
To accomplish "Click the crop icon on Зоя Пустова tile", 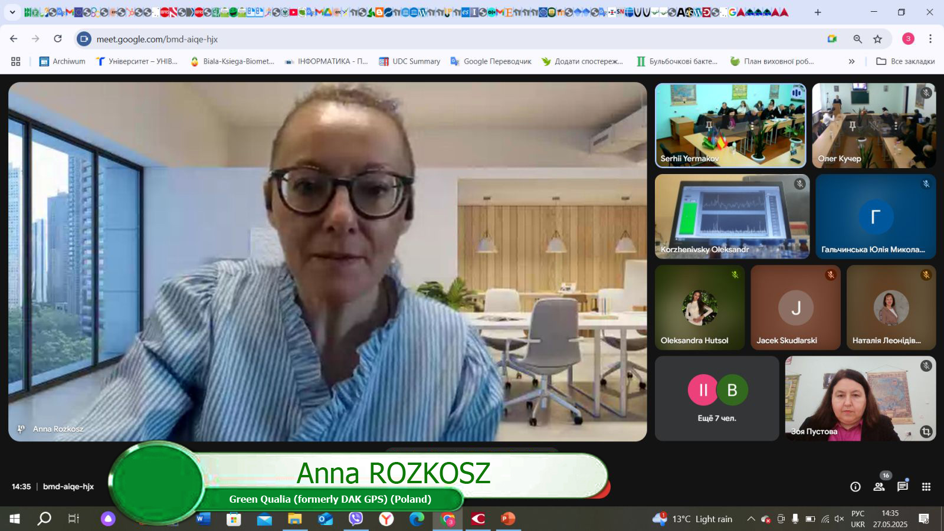I will click(926, 432).
